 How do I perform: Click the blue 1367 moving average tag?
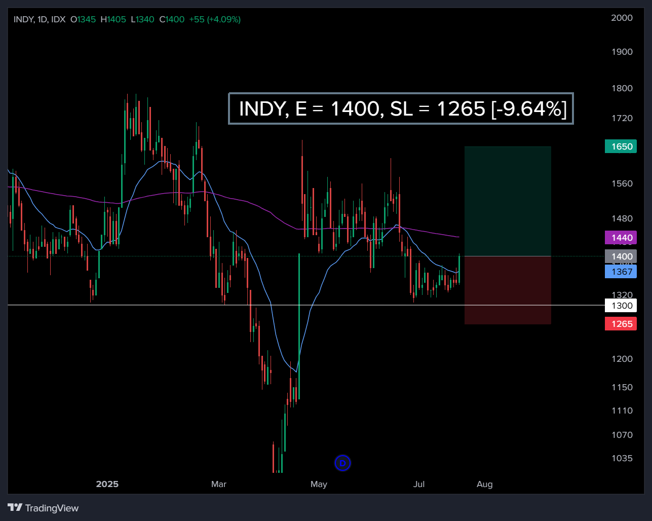(x=621, y=272)
